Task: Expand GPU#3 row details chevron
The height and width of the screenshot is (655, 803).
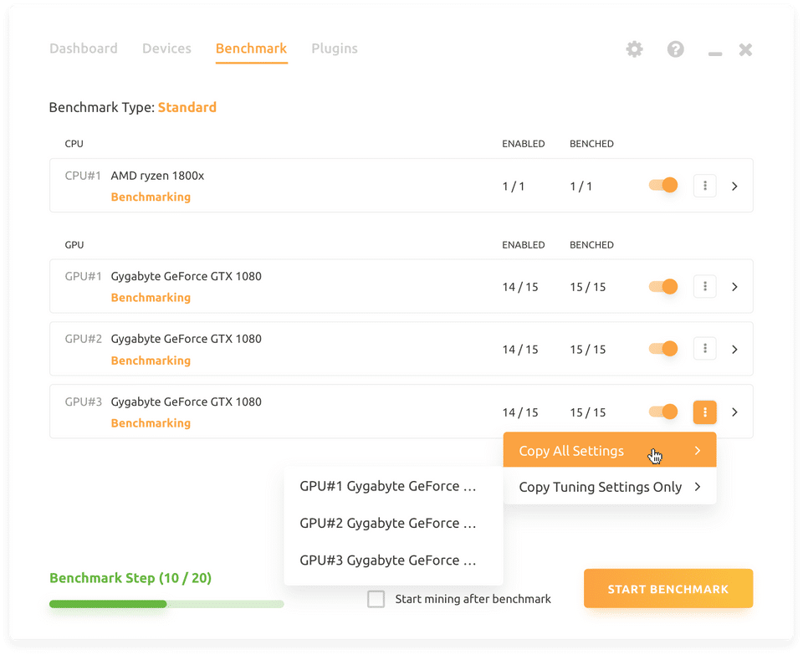Action: (734, 412)
